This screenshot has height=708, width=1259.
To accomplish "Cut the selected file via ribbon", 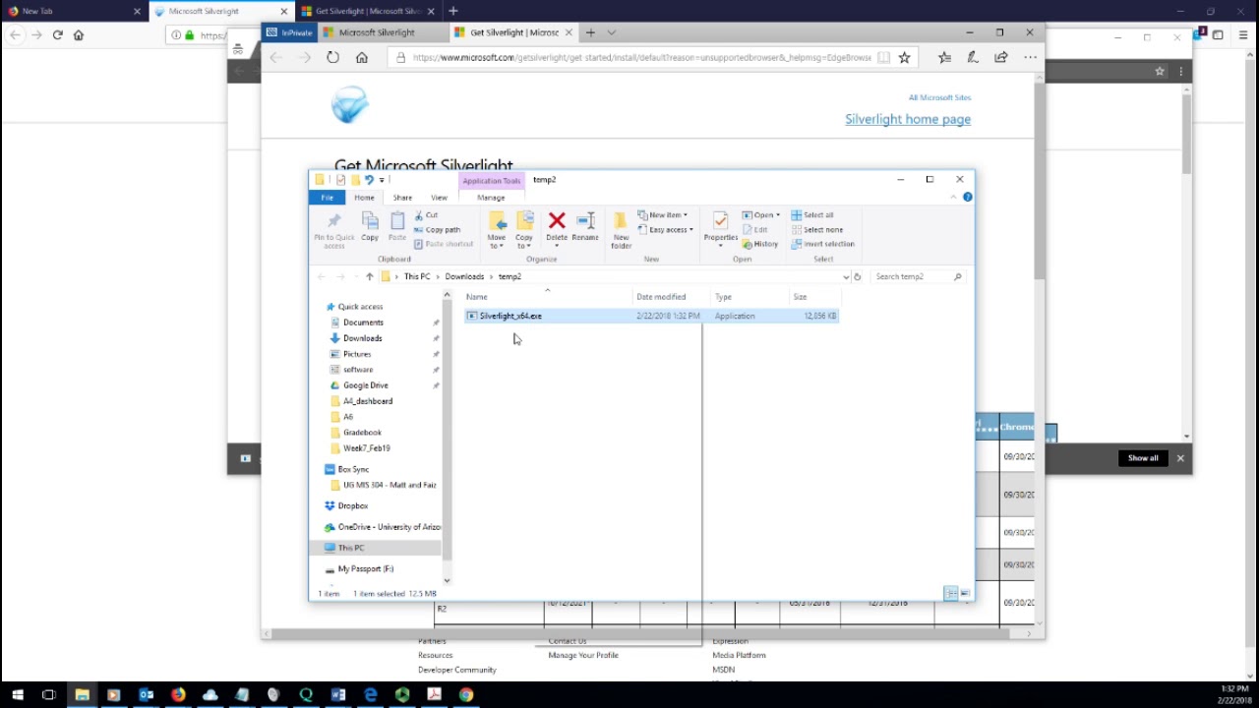I will tap(427, 215).
